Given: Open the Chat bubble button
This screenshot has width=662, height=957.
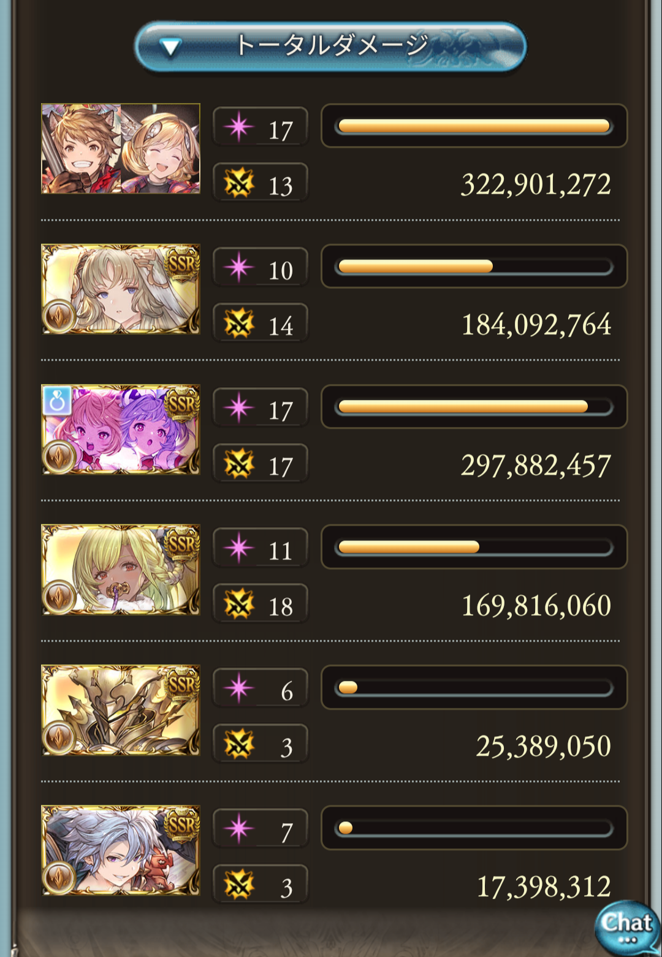Looking at the screenshot, I should coord(627,926).
